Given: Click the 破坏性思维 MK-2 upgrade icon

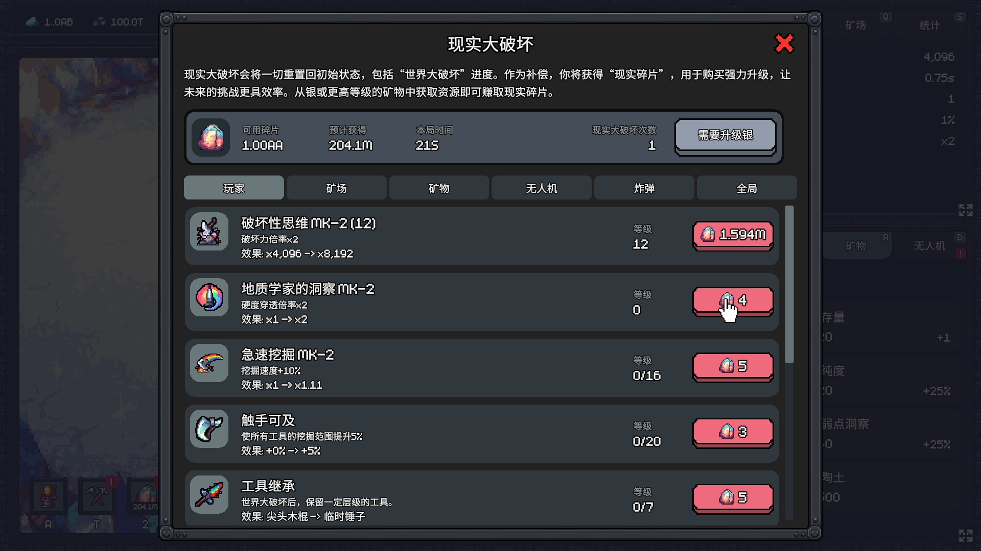Looking at the screenshot, I should pos(209,231).
